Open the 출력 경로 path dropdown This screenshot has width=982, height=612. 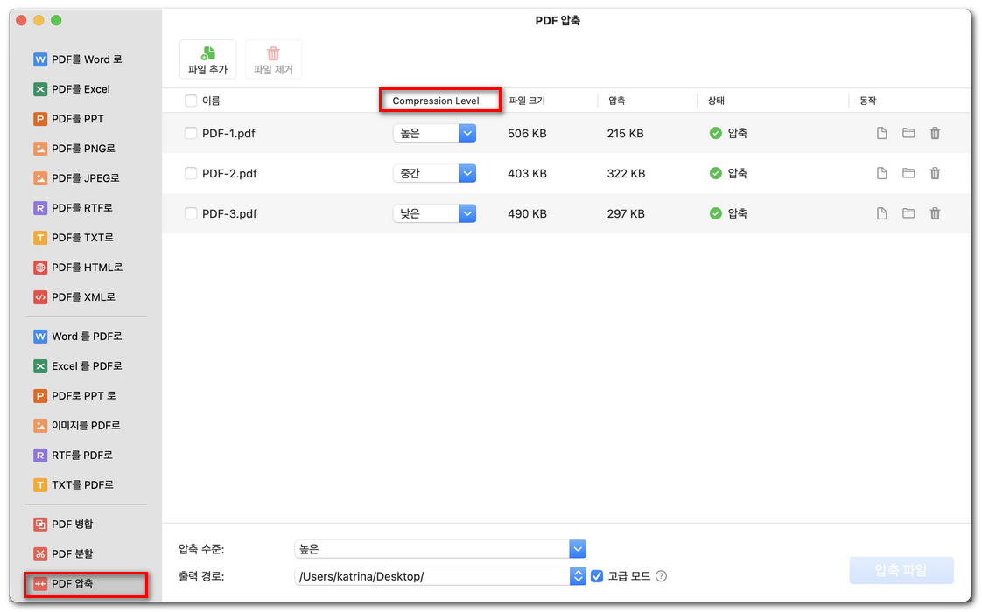440,576
